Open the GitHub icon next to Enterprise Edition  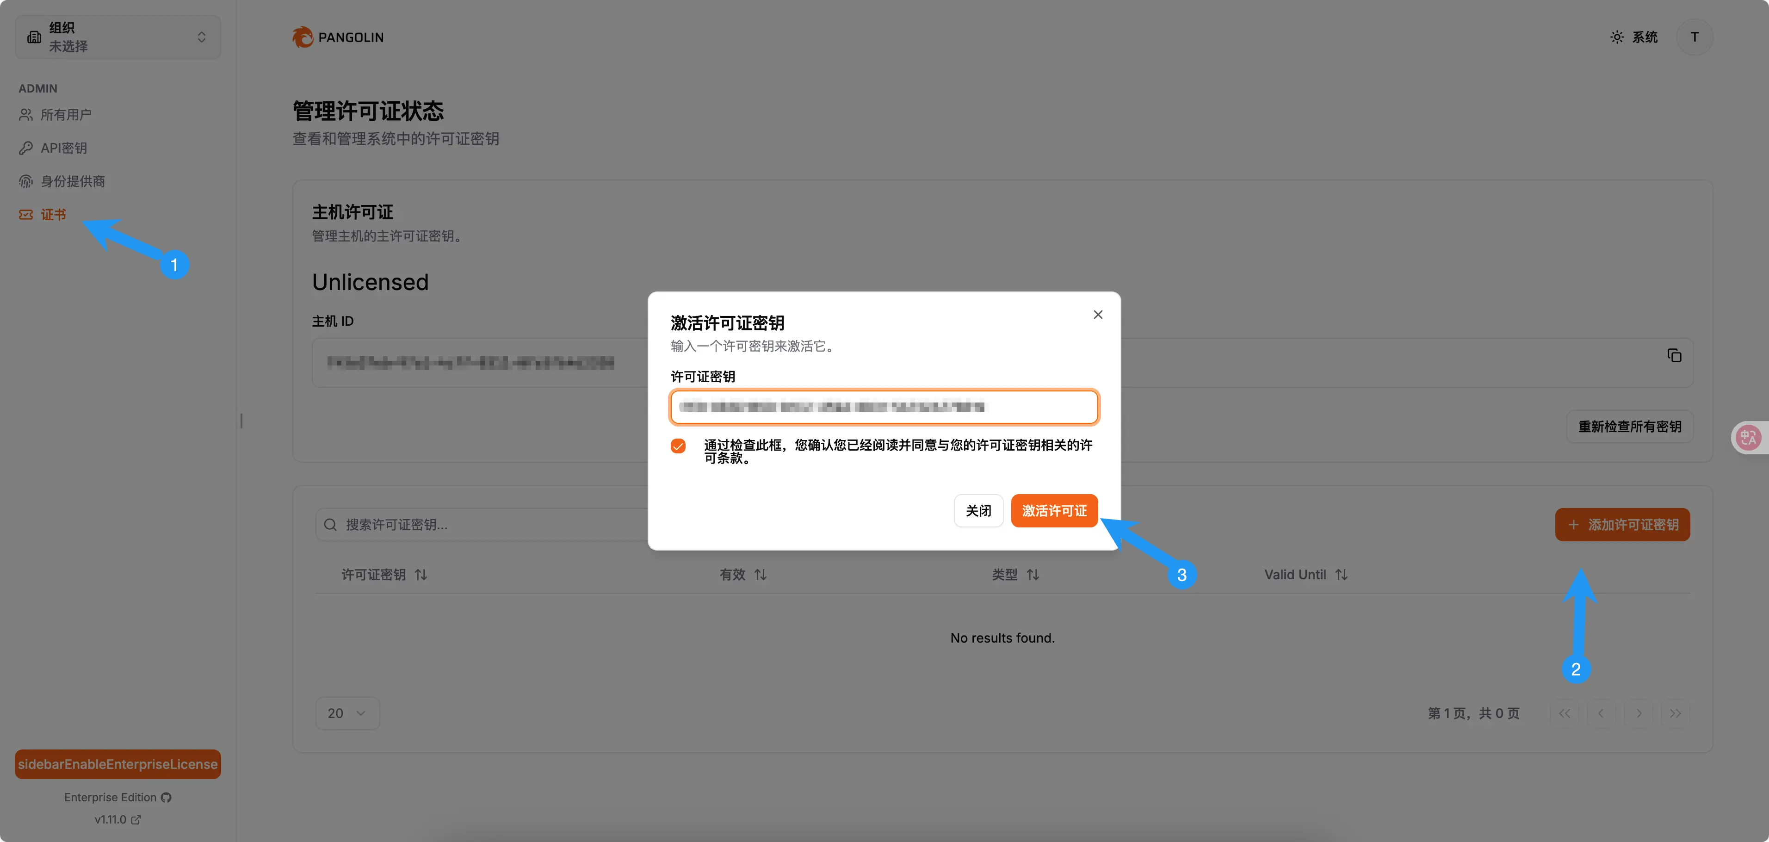166,798
